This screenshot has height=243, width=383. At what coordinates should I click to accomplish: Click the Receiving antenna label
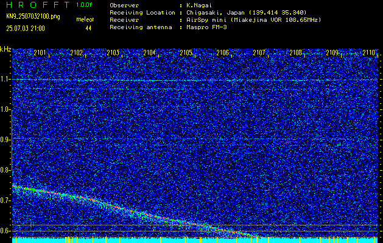[141, 27]
